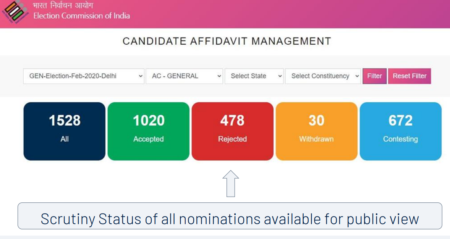This screenshot has height=239, width=450.
Task: Click the 1528 count number
Action: 65,121
